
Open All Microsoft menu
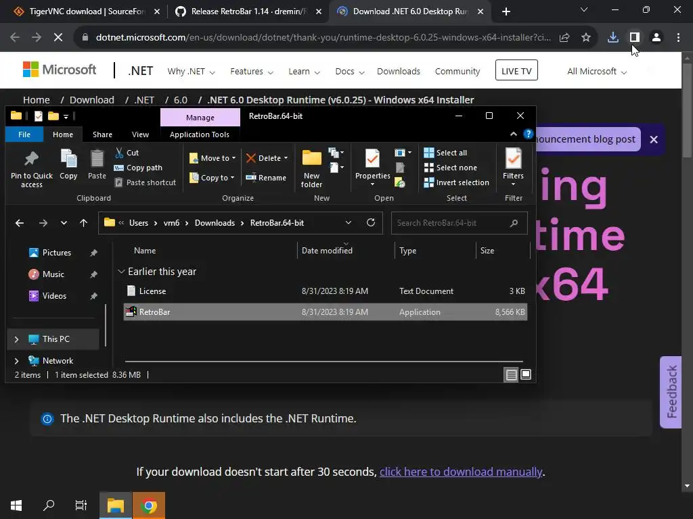point(597,71)
